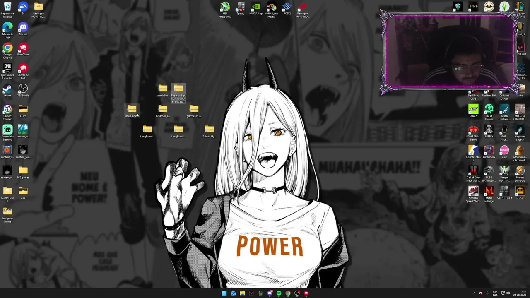Open the Papelera de reciclaje desktop icon
530x298 pixels.
click(x=7, y=10)
